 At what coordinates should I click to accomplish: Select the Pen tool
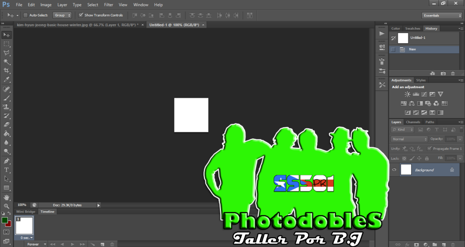[x=6, y=161]
